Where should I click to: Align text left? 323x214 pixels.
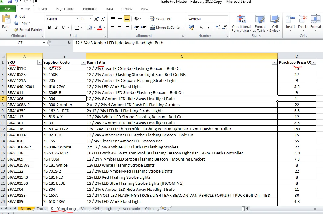[x=113, y=28]
